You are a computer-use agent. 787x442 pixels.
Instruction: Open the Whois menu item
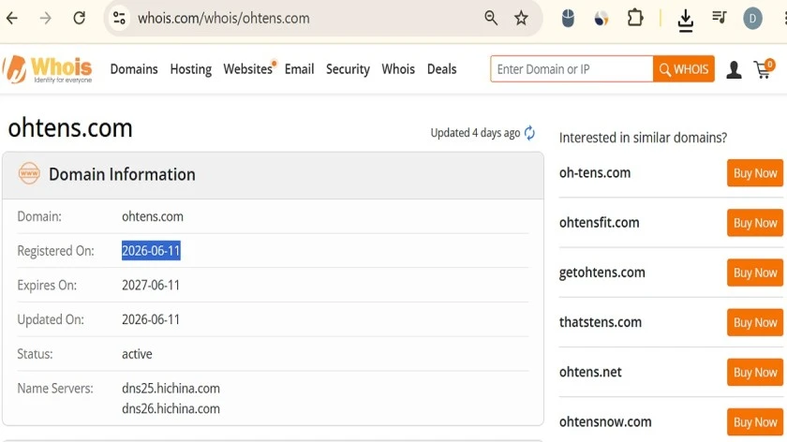tap(398, 69)
